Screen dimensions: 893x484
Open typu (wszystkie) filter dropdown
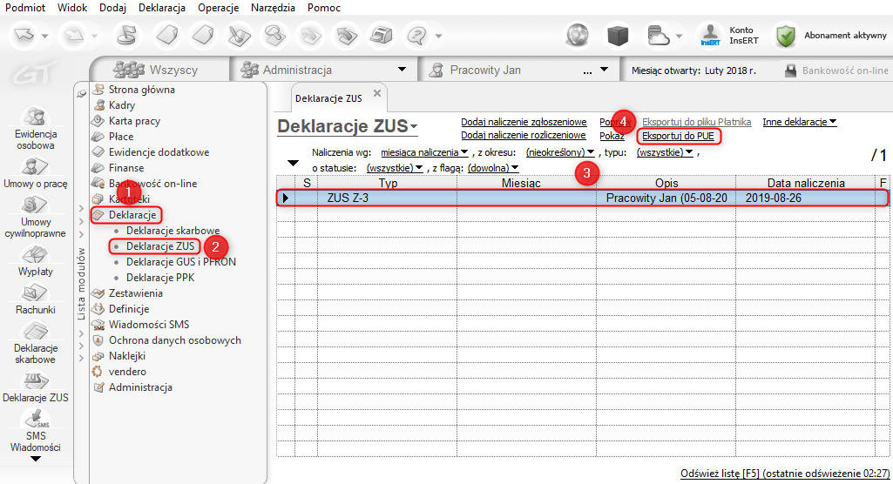point(665,152)
